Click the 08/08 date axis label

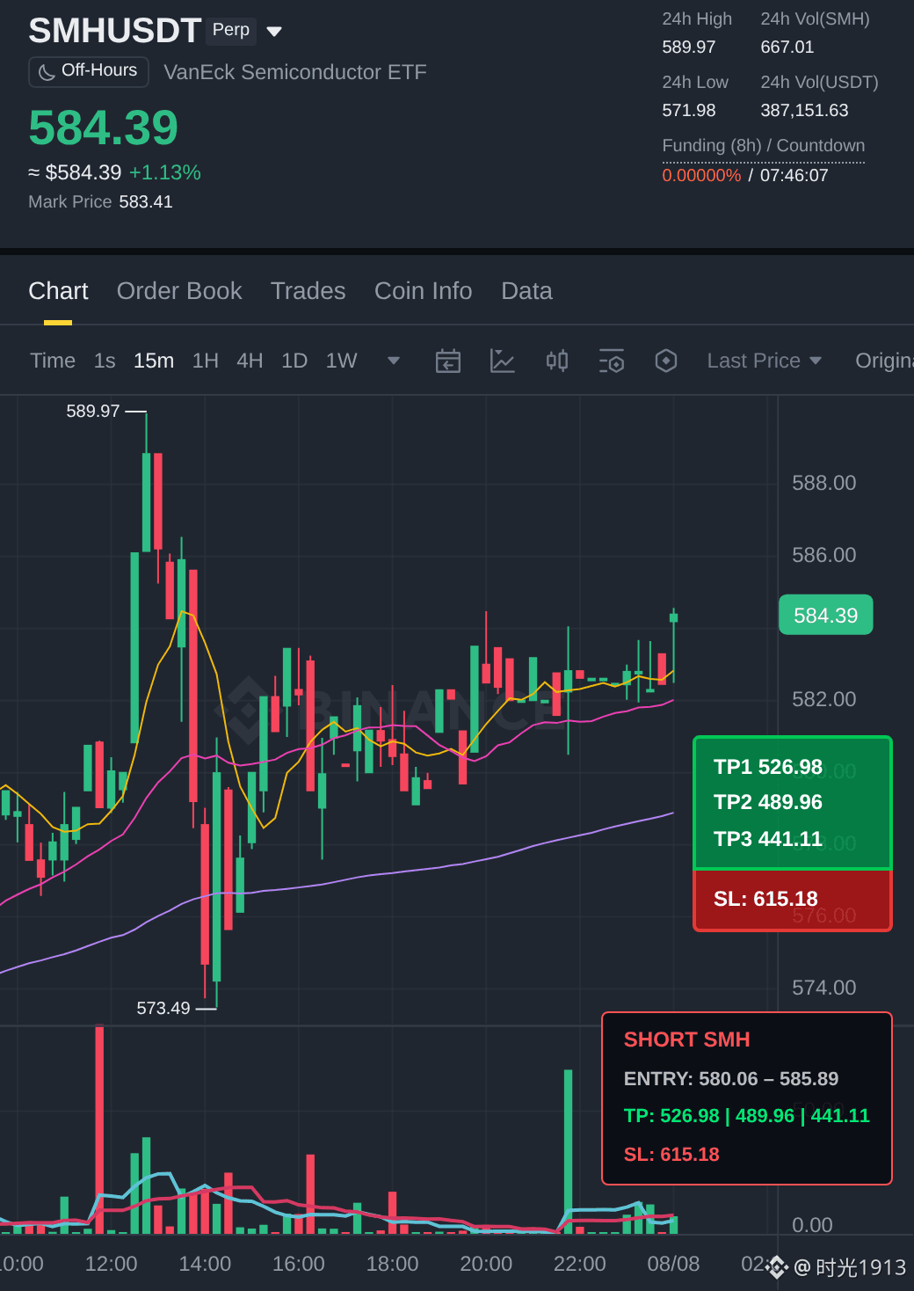pos(673,1264)
